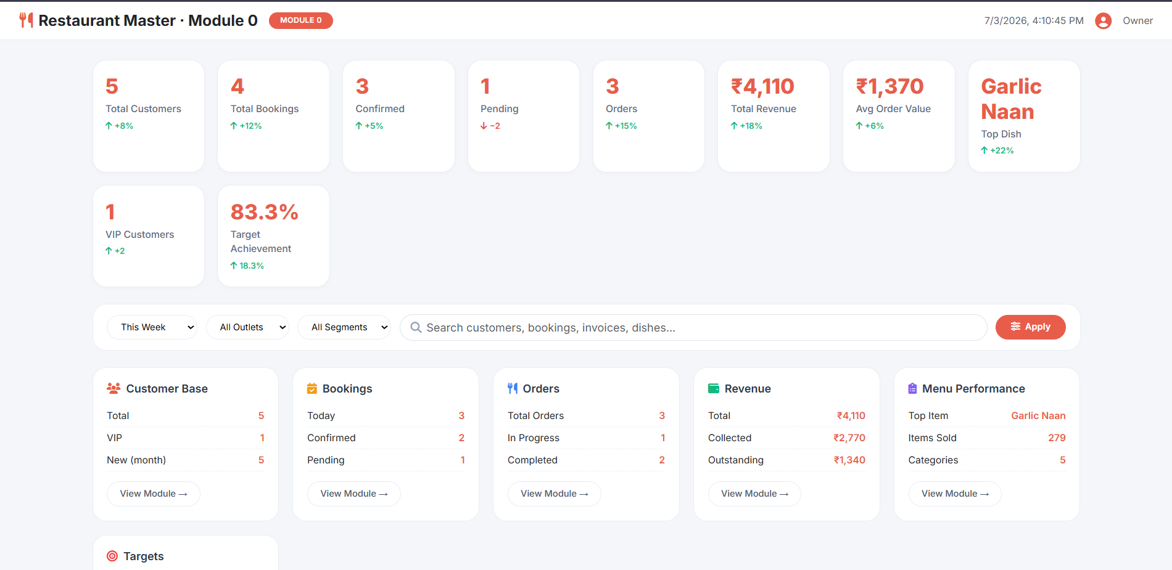The height and width of the screenshot is (570, 1172).
Task: Open View Module for Customer Base
Action: click(x=153, y=494)
